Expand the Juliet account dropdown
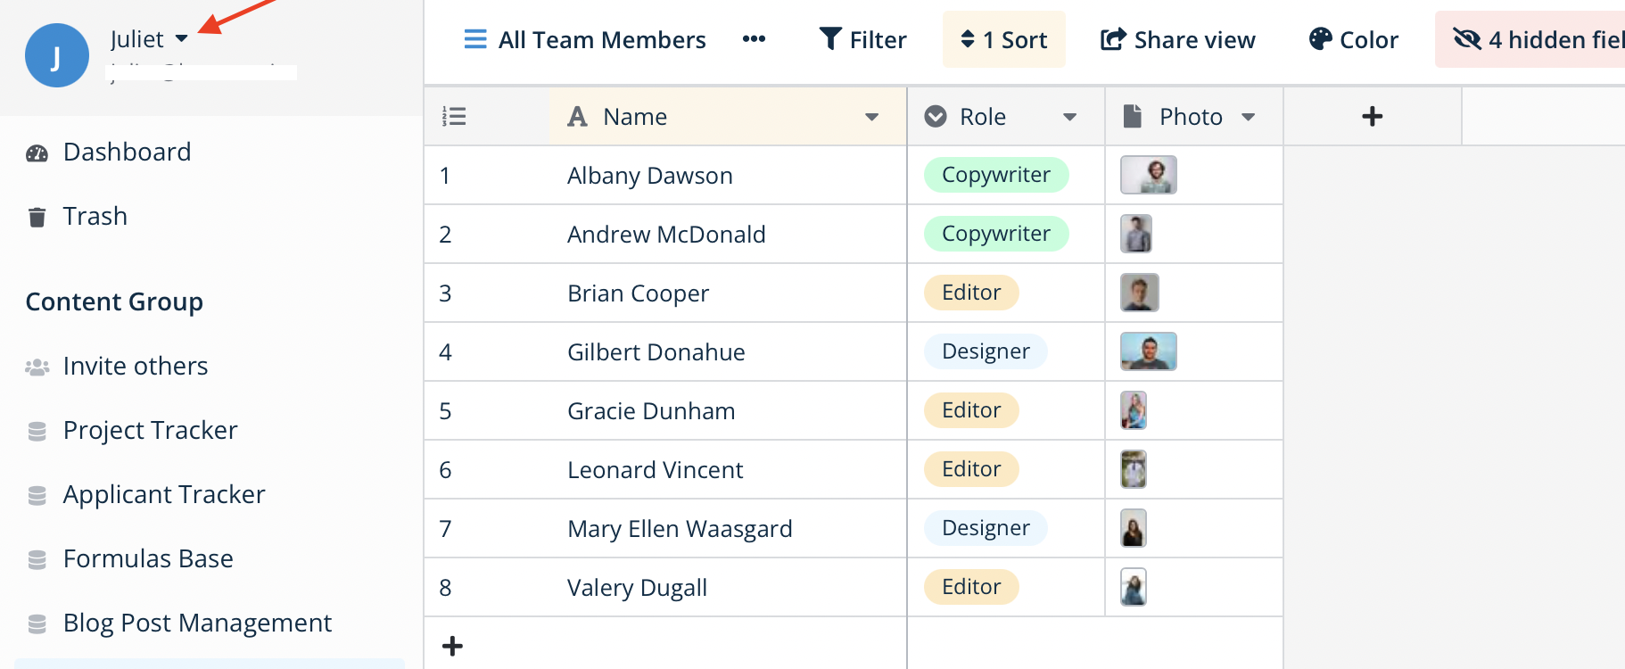 point(181,39)
